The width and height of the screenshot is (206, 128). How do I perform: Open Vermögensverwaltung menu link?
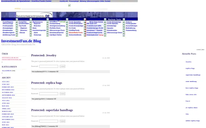click(57, 26)
